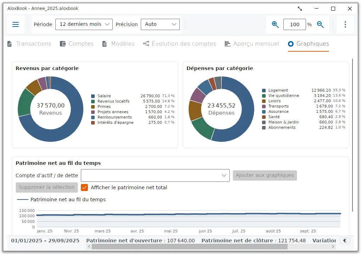Click the Évolution des comptes tree icon
361x254 pixels.
coord(146,44)
